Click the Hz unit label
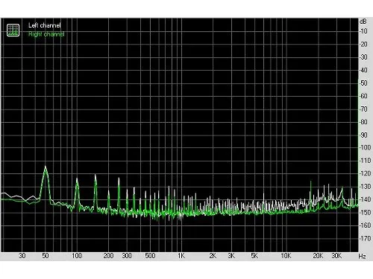Viewport: 373px width, 279px height. (x=362, y=256)
